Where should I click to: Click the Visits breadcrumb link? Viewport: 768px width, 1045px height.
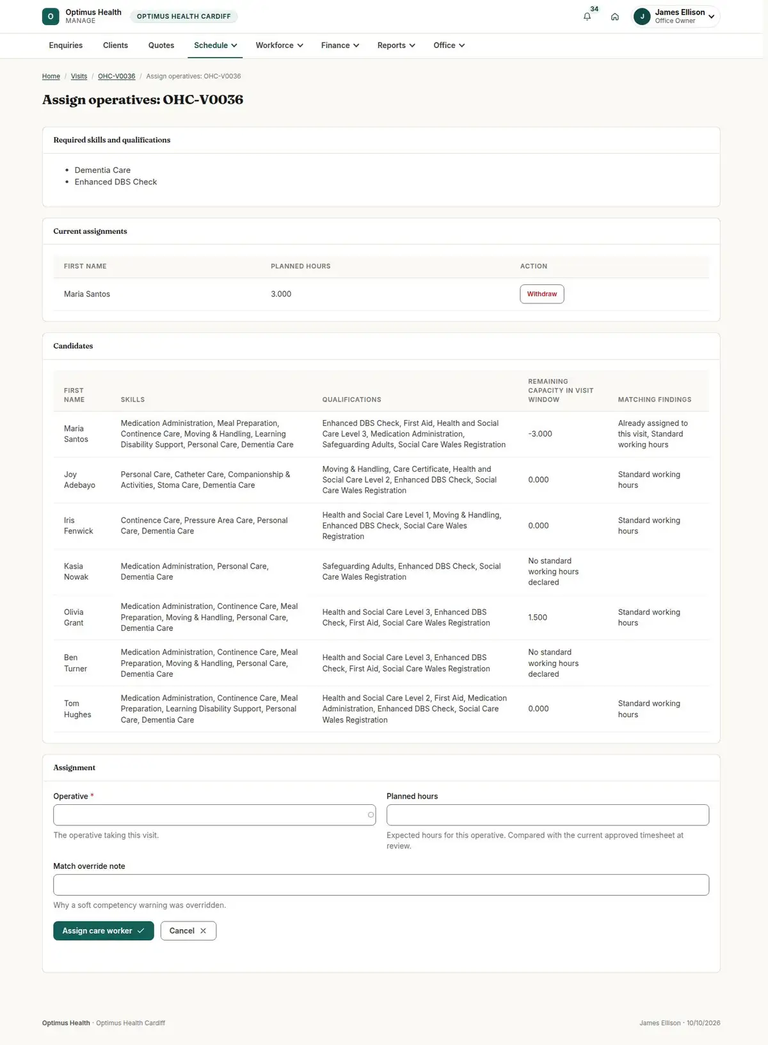click(79, 76)
